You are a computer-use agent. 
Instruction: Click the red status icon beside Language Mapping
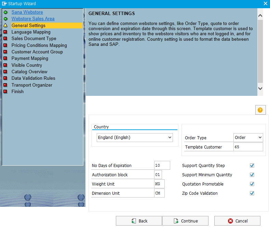pos(5,32)
